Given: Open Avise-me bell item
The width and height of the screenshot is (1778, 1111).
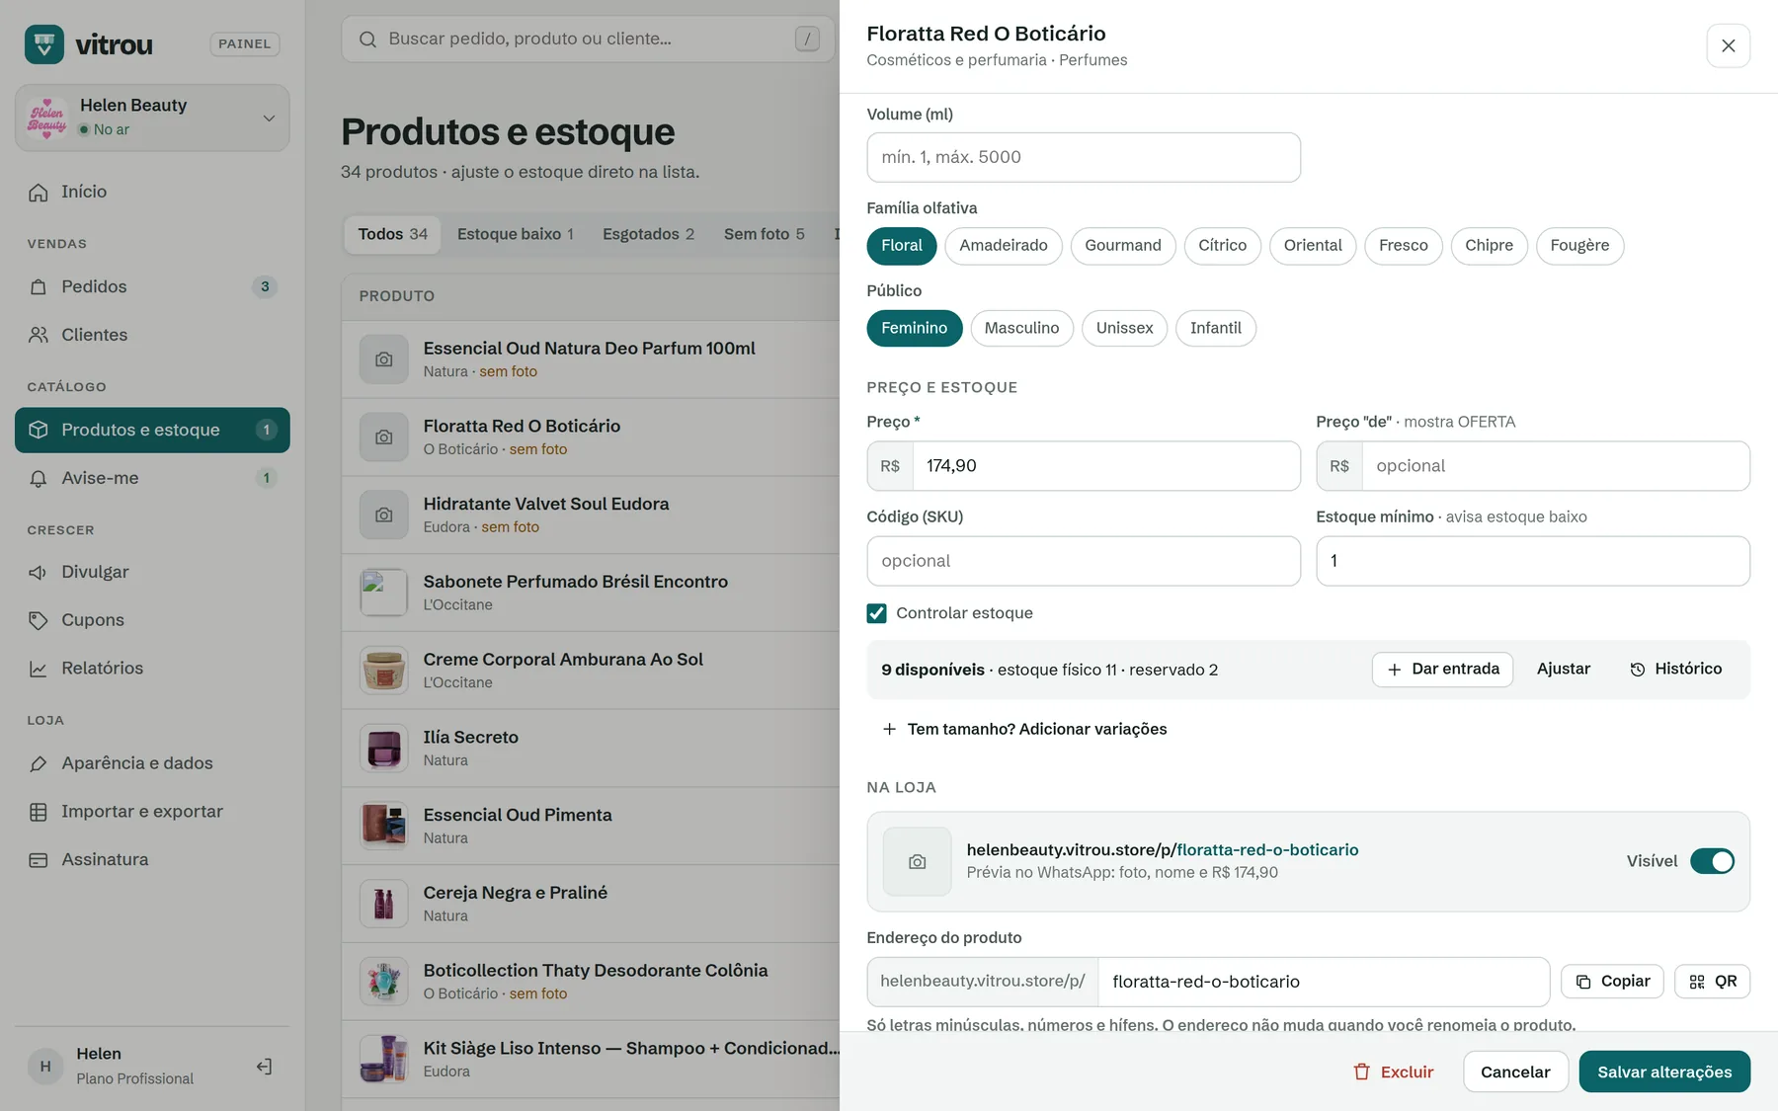Looking at the screenshot, I should click(152, 478).
